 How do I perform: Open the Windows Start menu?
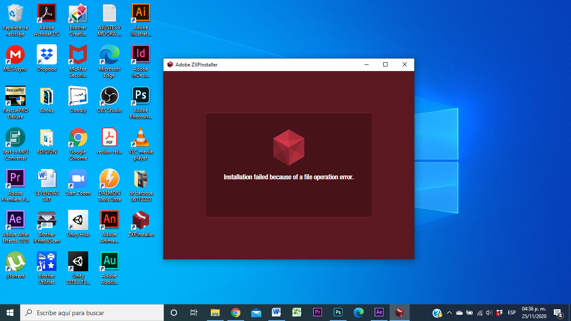click(x=10, y=313)
